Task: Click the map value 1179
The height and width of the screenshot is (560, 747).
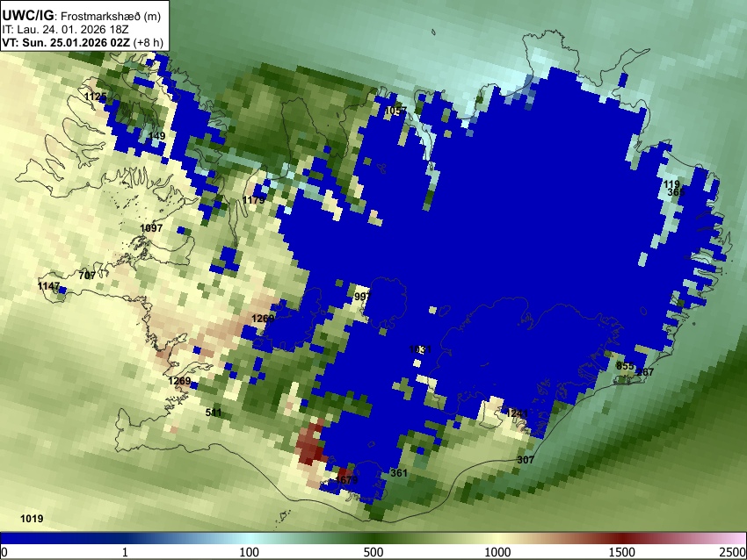Action: click(253, 200)
